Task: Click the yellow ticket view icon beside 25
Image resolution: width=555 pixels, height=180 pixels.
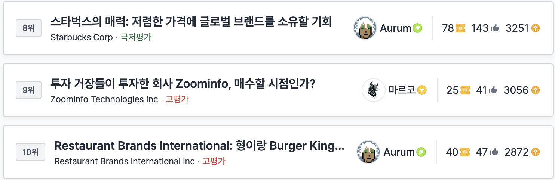Action: pos(464,90)
